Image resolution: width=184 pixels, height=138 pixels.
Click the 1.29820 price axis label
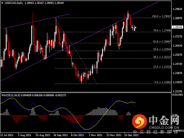(178, 9)
